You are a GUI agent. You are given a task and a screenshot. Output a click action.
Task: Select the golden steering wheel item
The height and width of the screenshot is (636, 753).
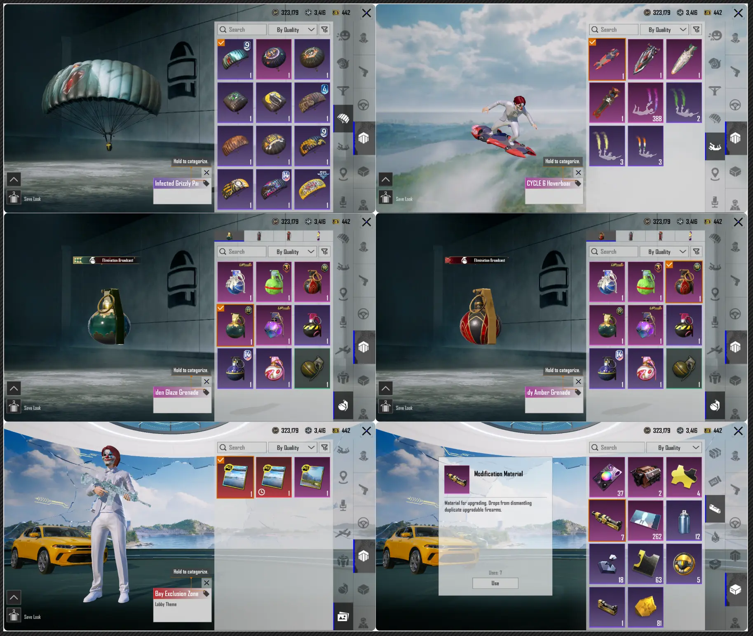tap(684, 564)
